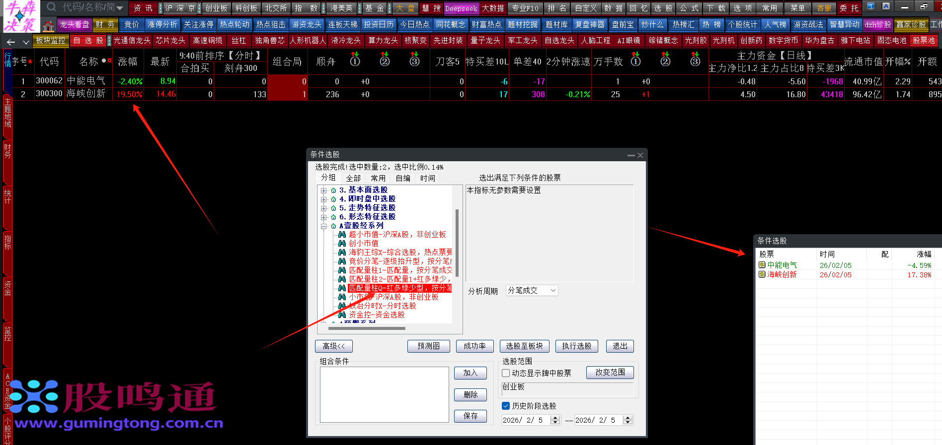942x445 pixels.
Task: Expand 4. 即时盘中选股 tree node
Action: pos(324,199)
